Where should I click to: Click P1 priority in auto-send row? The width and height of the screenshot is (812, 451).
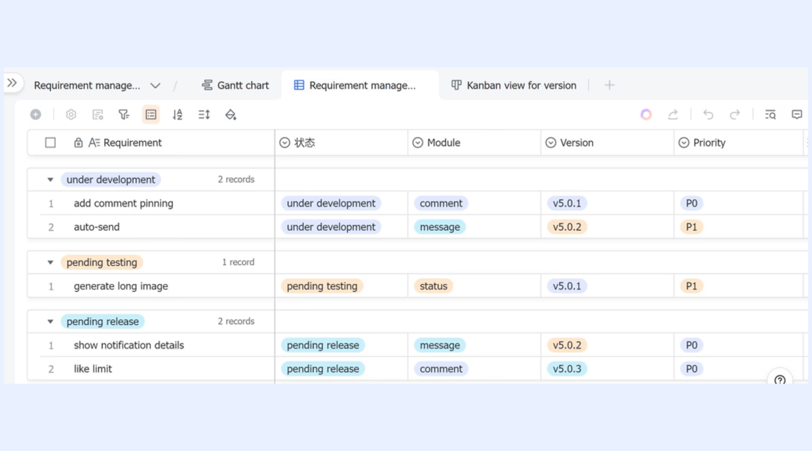point(692,227)
